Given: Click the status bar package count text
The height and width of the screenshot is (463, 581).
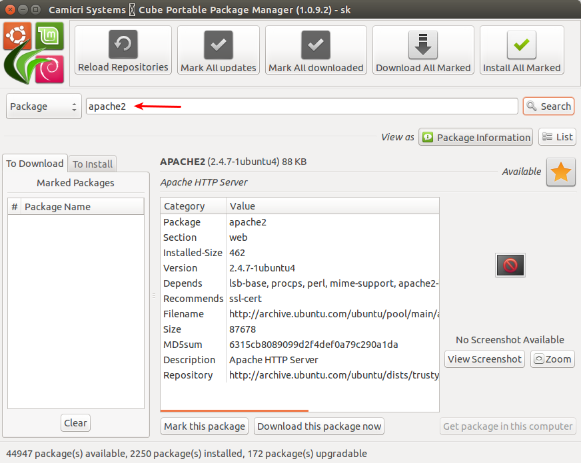Looking at the screenshot, I should [x=187, y=454].
